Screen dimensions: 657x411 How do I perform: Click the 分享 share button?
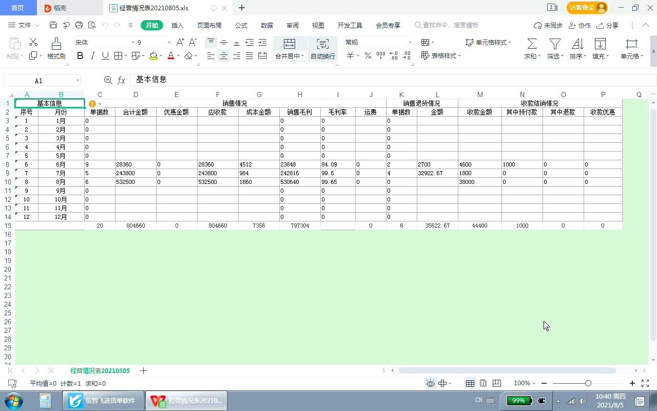[607, 25]
